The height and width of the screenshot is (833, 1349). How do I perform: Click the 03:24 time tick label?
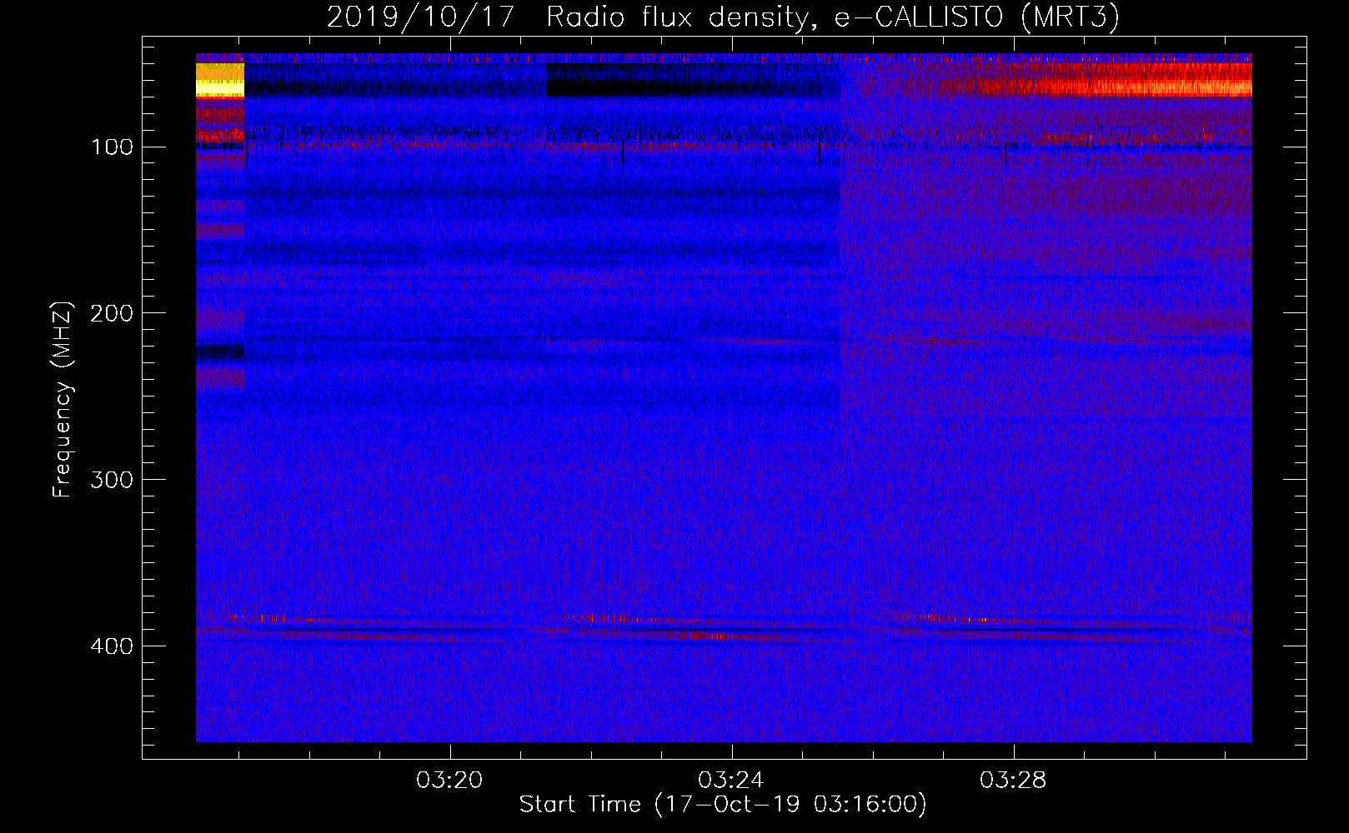731,781
